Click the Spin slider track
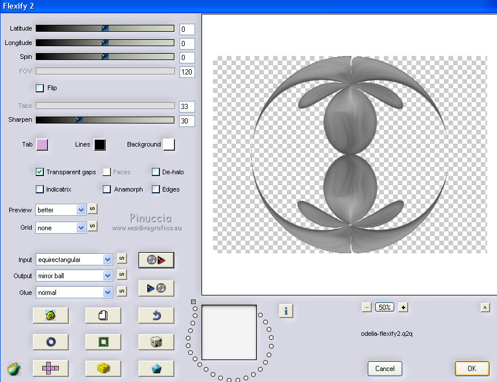This screenshot has height=382, width=497. 105,57
